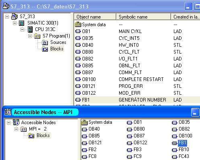This screenshot has height=160, width=200.
Task: Collapse the Accessible Nodes root node
Action: click(x=8, y=123)
